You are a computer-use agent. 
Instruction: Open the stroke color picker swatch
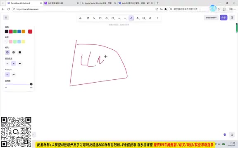coord(30,31)
